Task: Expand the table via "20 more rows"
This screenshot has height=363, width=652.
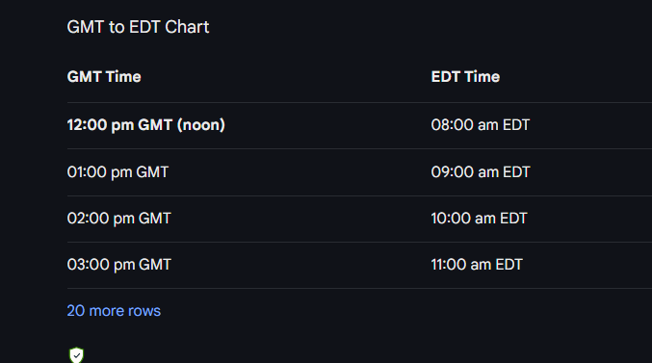Action: click(x=114, y=311)
